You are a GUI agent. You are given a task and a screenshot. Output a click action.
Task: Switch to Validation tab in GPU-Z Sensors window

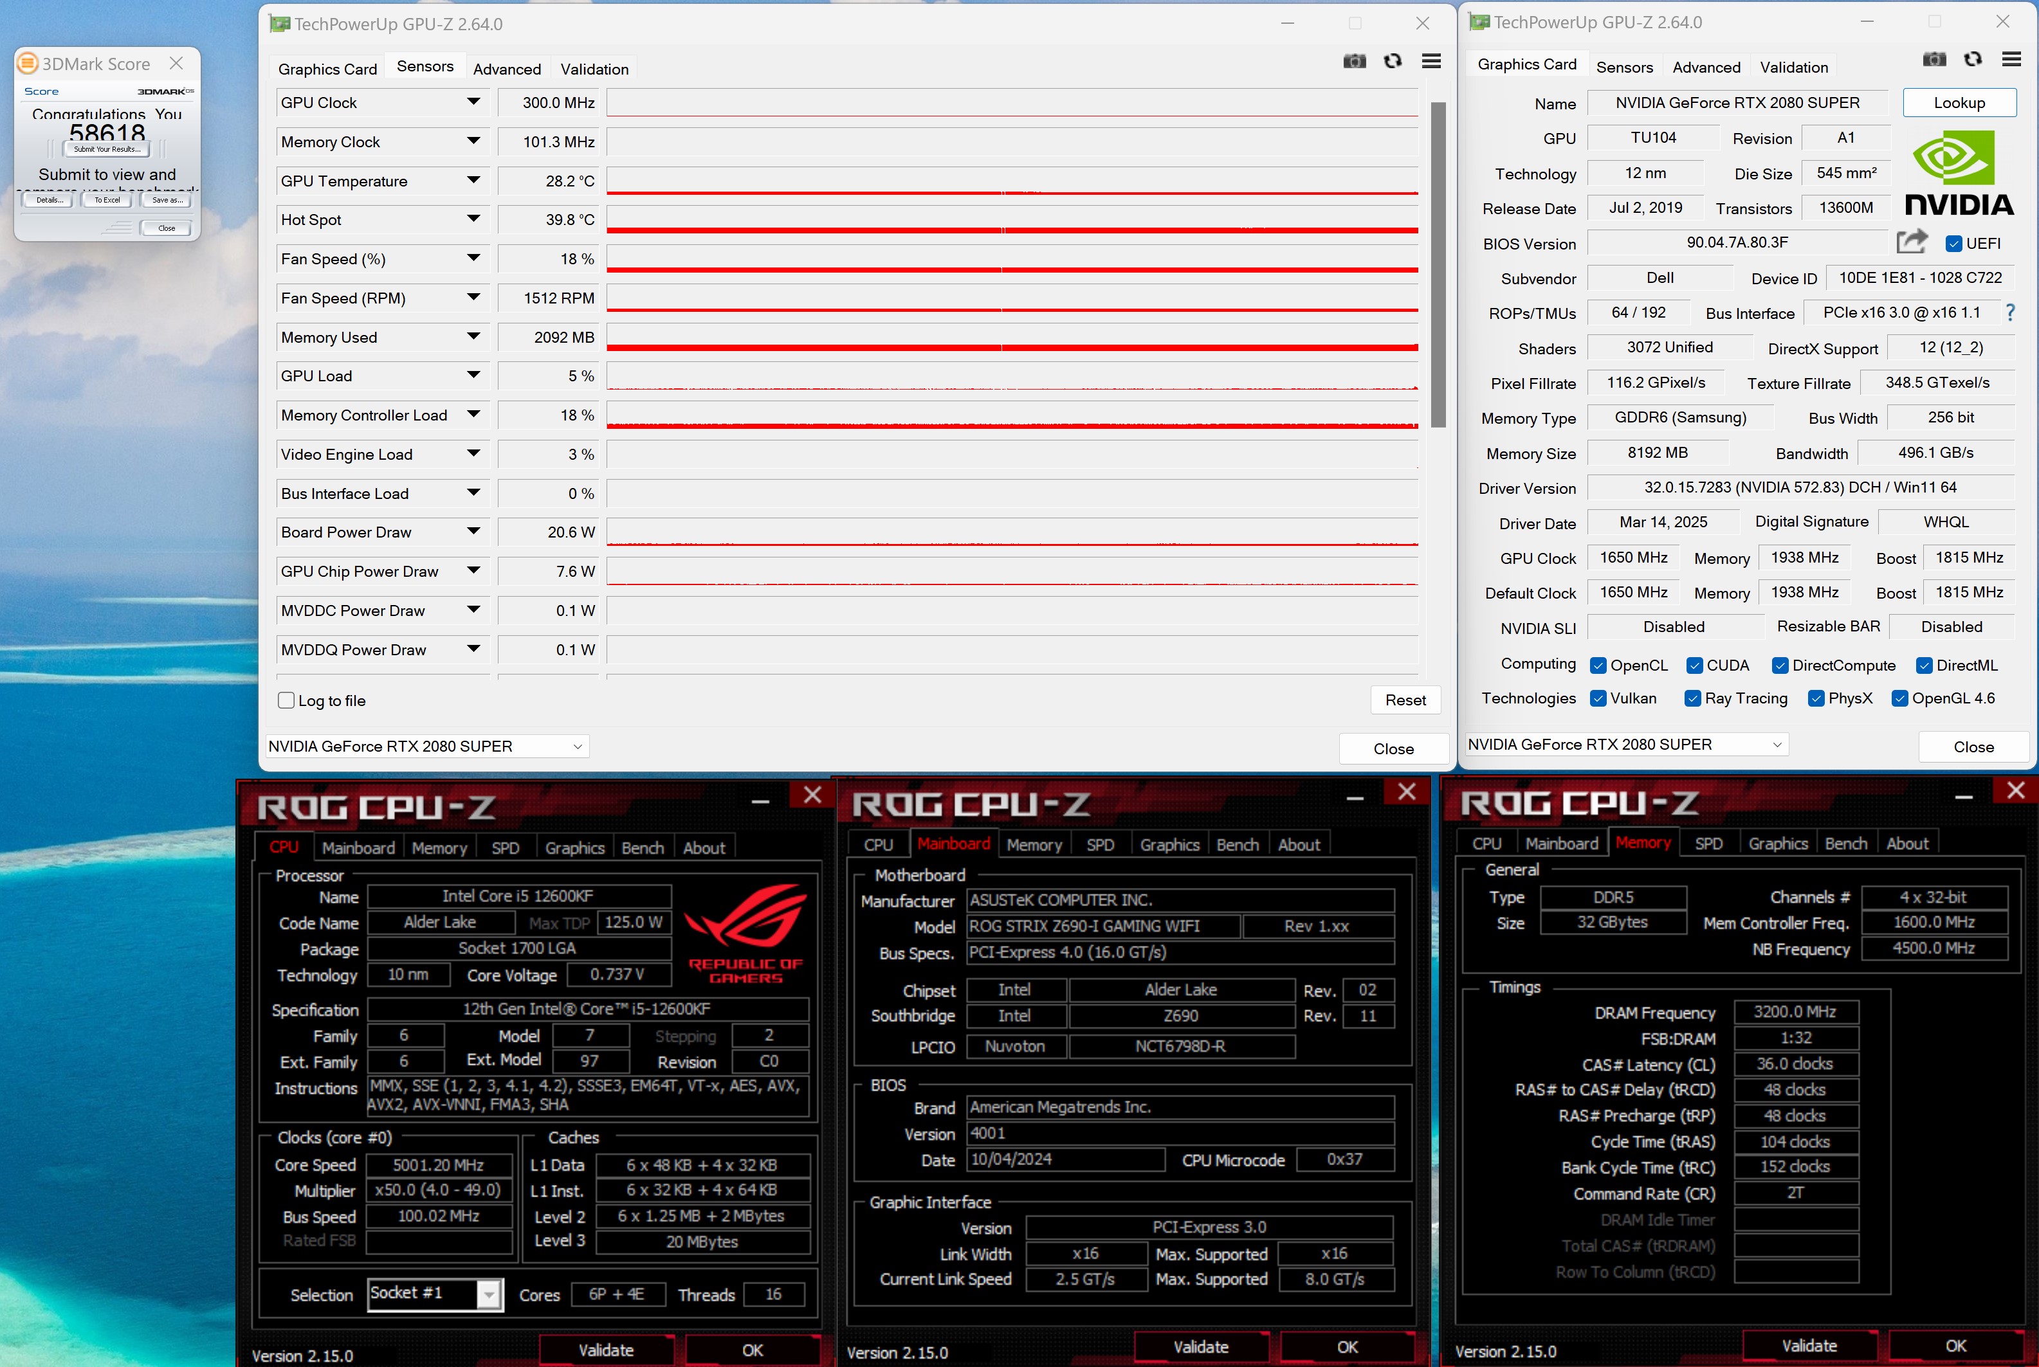point(594,69)
